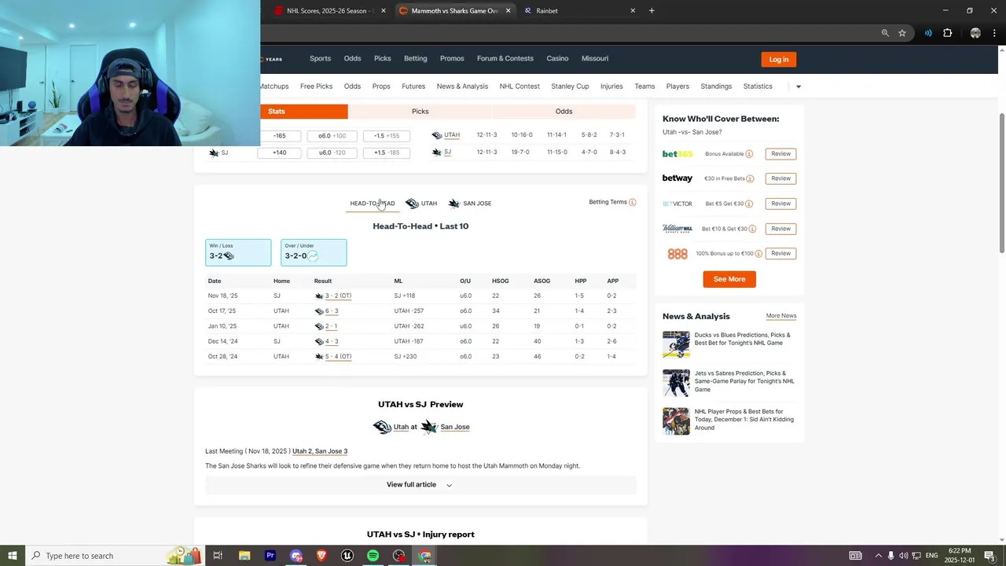The image size is (1006, 566).
Task: Select the Stats tab
Action: pos(277,112)
